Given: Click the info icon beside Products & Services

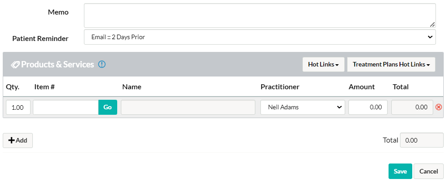Looking at the screenshot, I should click(x=102, y=65).
